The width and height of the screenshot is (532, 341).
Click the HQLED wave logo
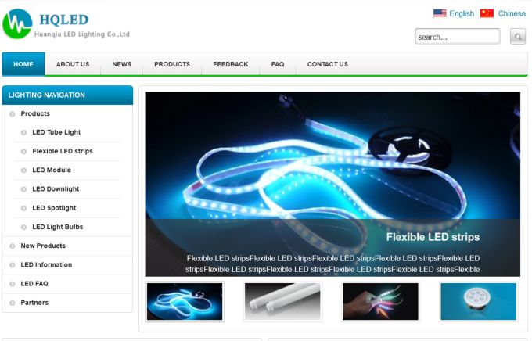(x=17, y=23)
